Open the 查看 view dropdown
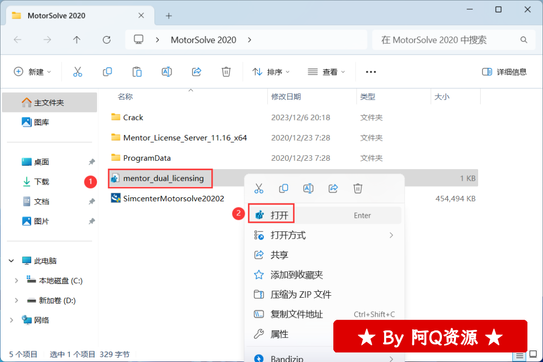 point(327,72)
